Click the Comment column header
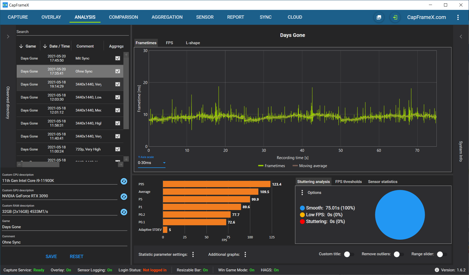The width and height of the screenshot is (469, 275). coord(85,46)
